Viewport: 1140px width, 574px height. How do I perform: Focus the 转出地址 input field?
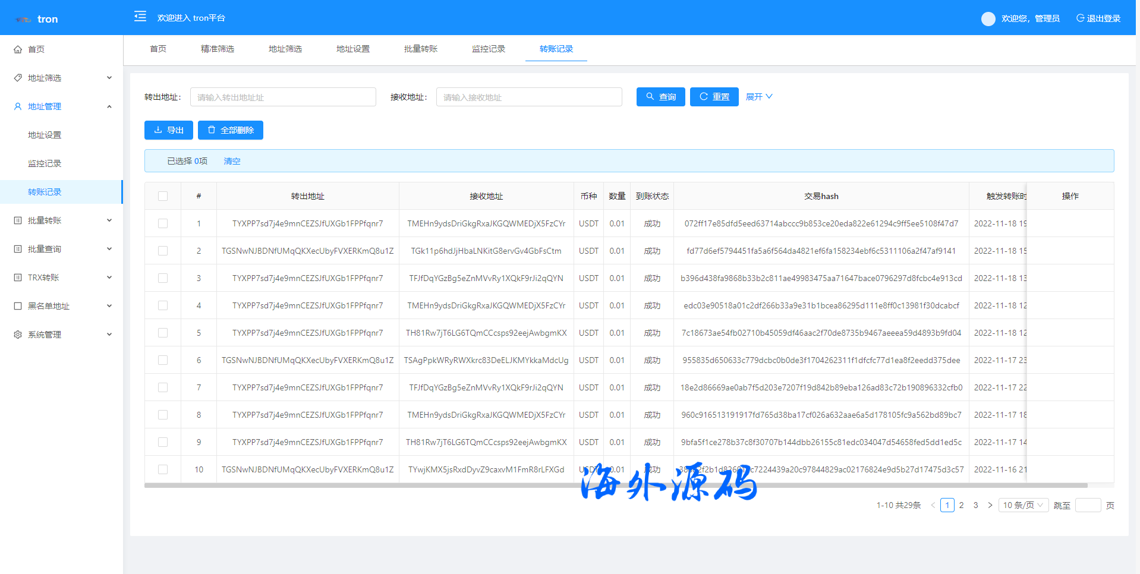click(283, 97)
